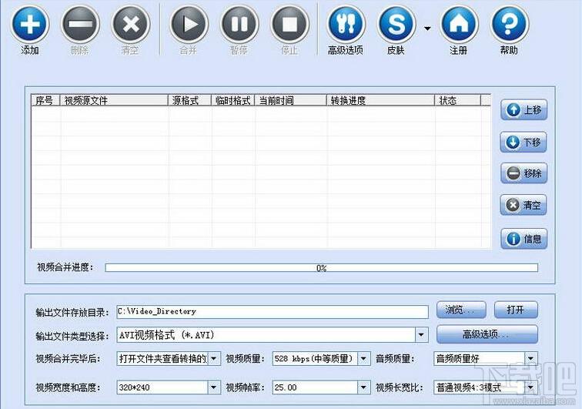Show file 信息 (Info) button

tap(523, 239)
